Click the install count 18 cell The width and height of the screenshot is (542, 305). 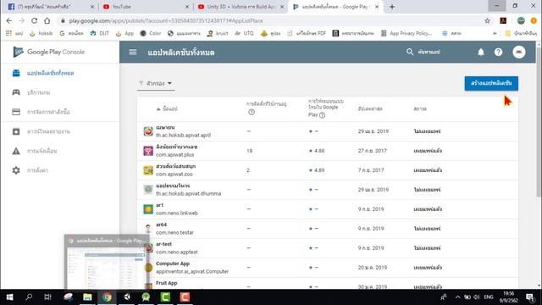[x=250, y=151]
